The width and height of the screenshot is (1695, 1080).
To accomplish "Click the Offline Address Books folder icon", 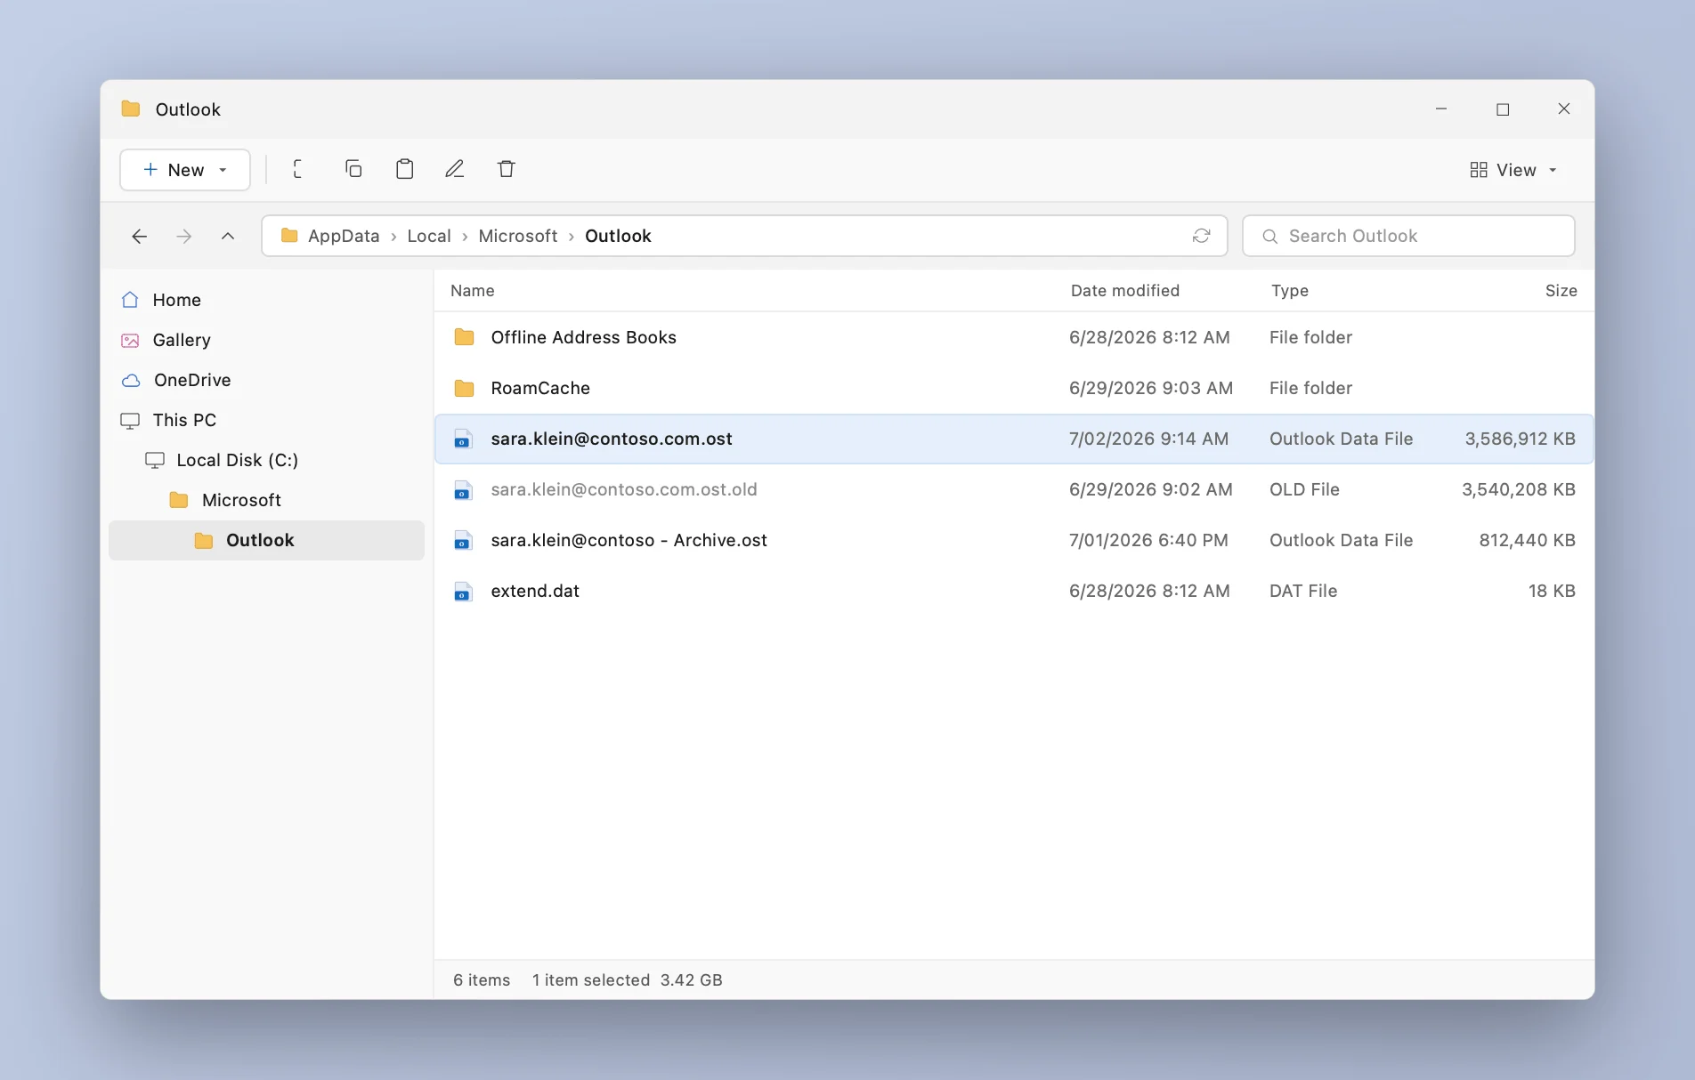I will [464, 337].
